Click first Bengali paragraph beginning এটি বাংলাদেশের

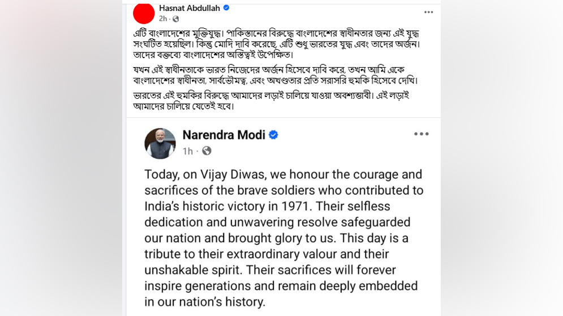[x=277, y=44]
